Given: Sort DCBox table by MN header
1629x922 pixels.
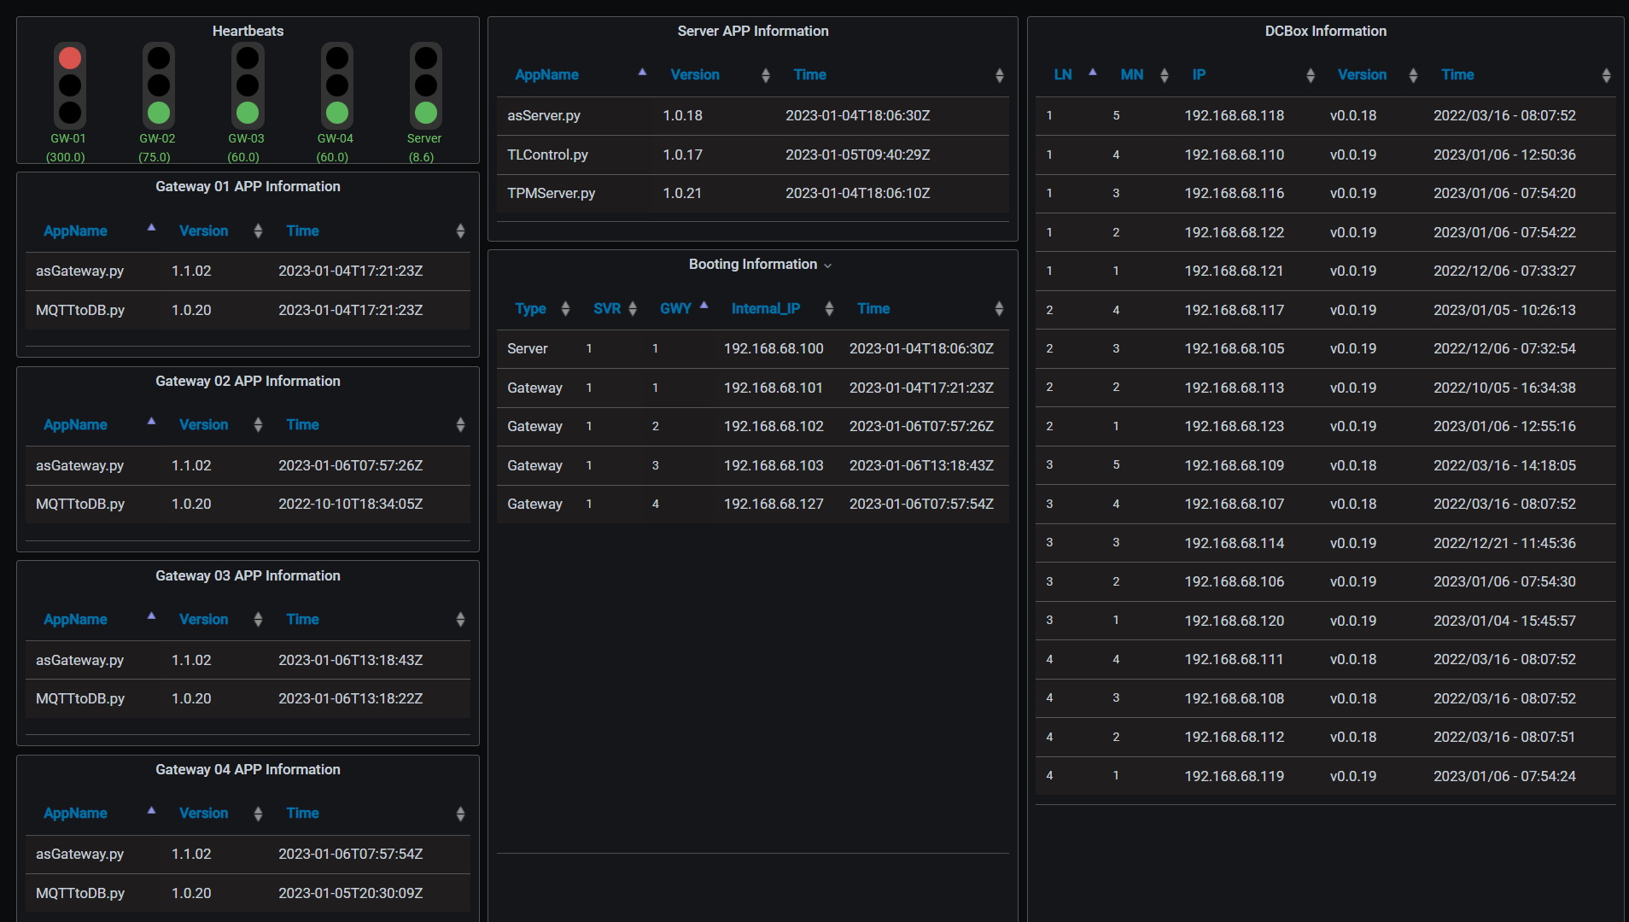Looking at the screenshot, I should click(x=1131, y=75).
